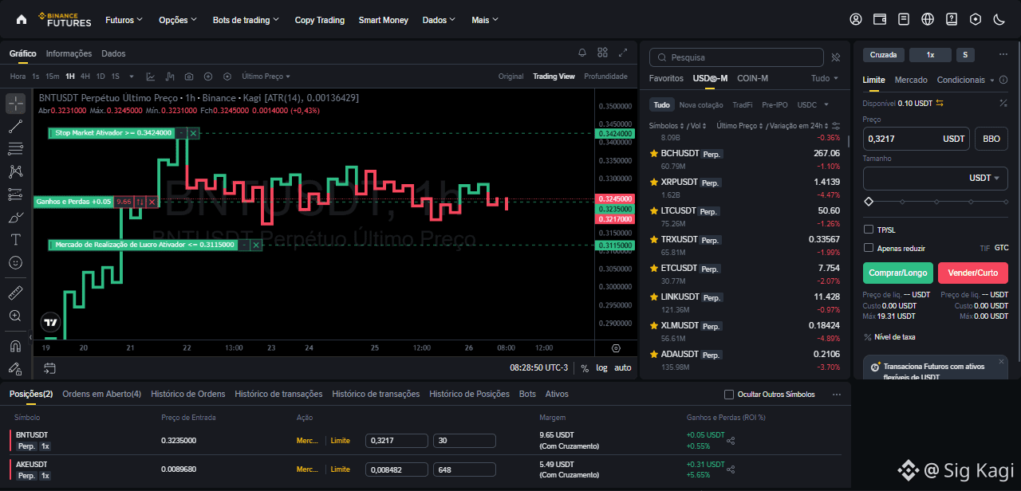Toggle lock drawings pencil icon

click(x=15, y=368)
